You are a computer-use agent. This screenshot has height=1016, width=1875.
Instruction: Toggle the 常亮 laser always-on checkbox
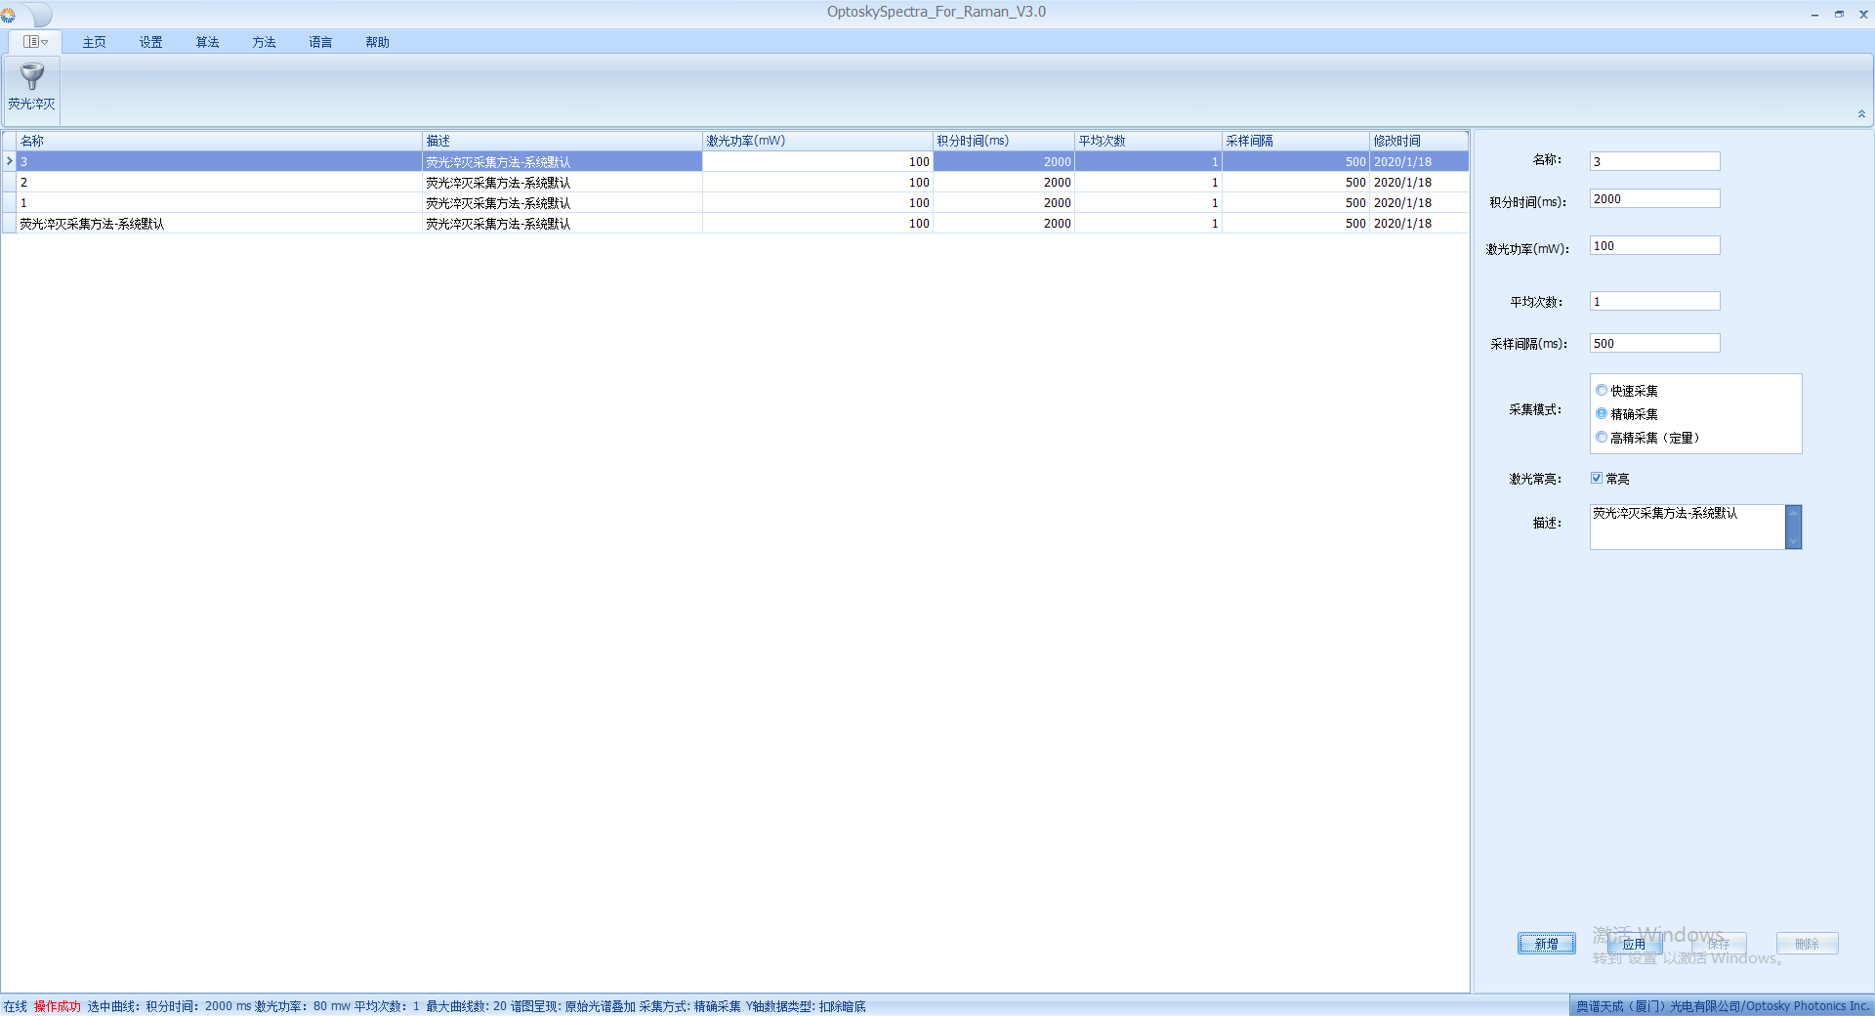(1597, 479)
